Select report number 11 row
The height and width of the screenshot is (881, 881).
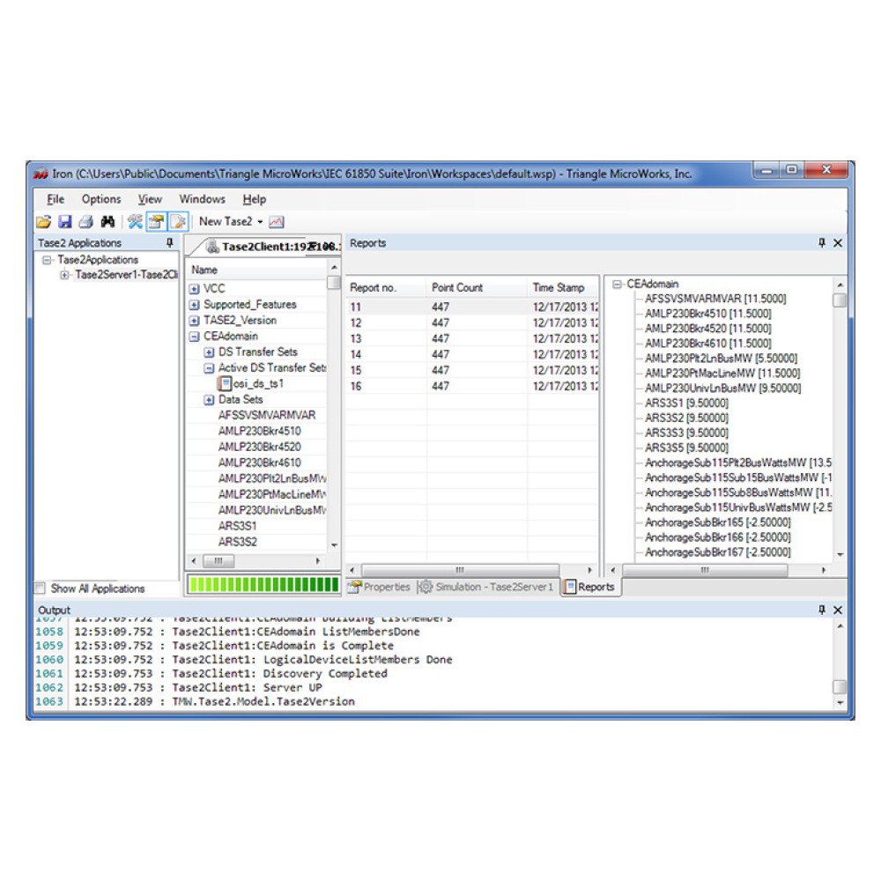tap(472, 307)
